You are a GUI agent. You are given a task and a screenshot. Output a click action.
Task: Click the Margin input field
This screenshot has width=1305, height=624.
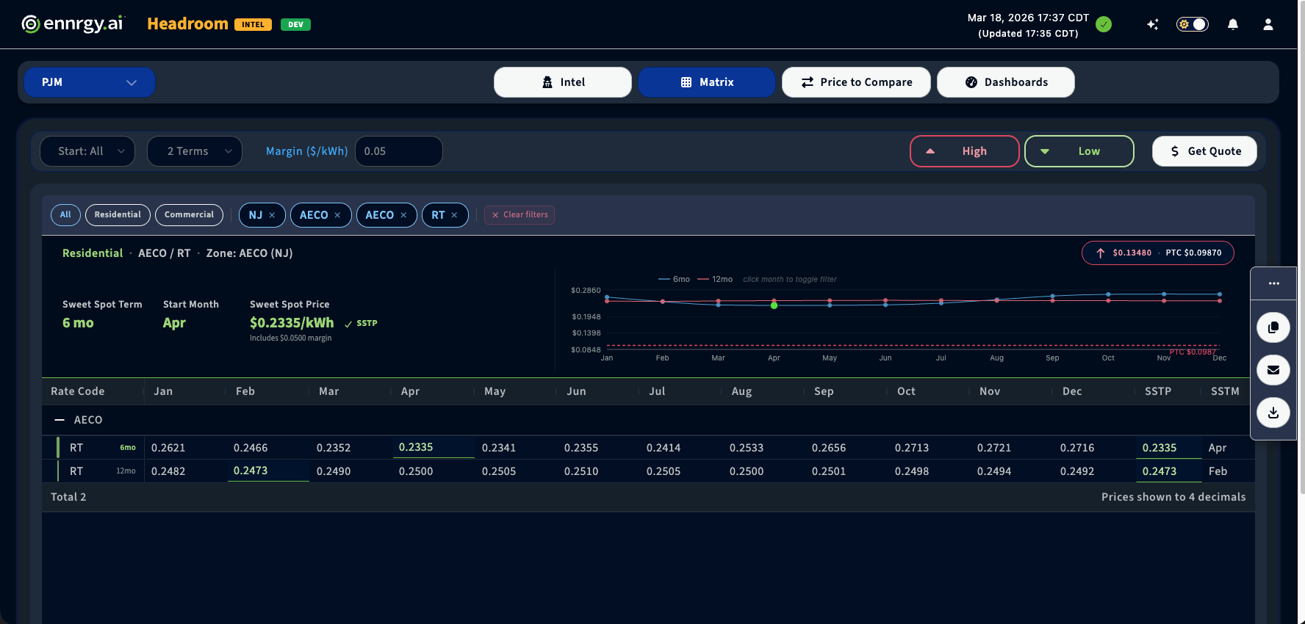coord(398,151)
